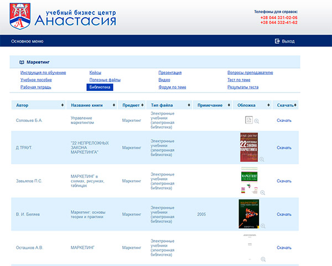Enlarge the cover for Завьялов's book
Viewport: 332px width, 266px height.
[262, 192]
